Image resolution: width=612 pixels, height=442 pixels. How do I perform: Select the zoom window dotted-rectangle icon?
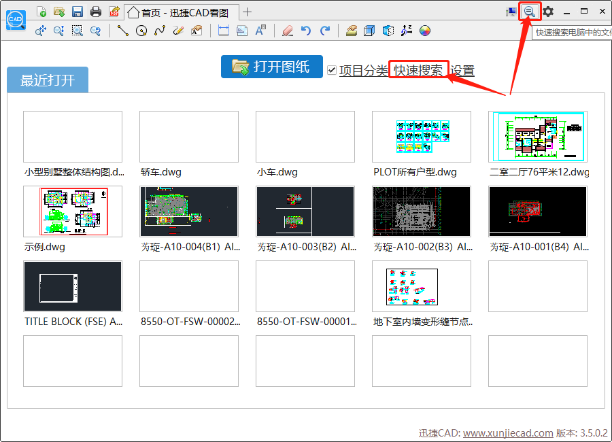click(x=78, y=31)
